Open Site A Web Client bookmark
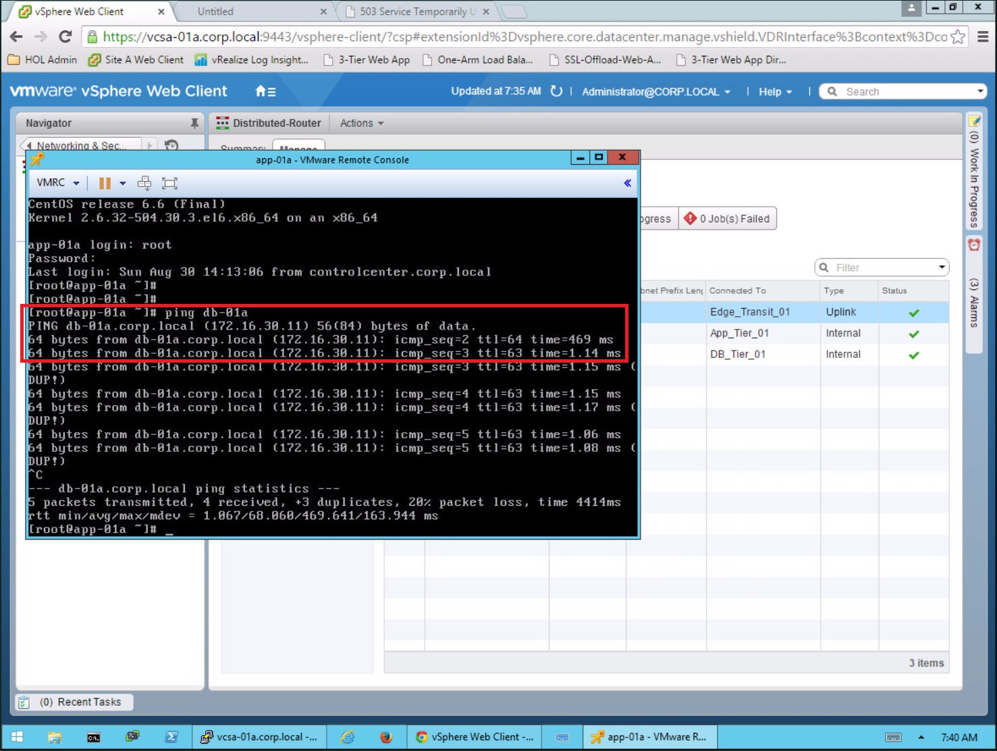 (x=136, y=59)
